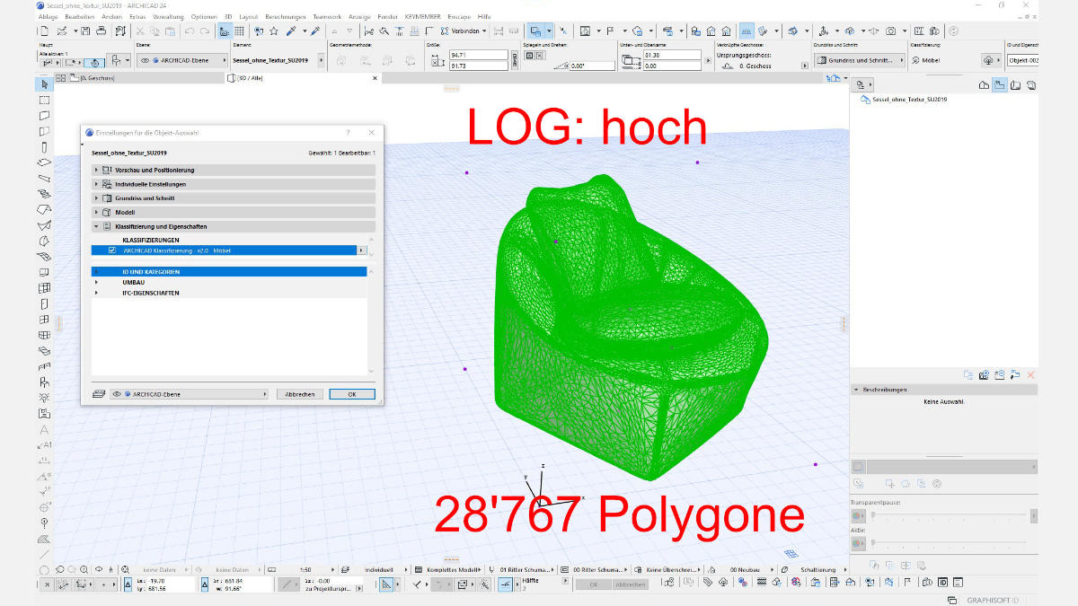Open the Verbinden dropdown in the toolbar

[484, 31]
